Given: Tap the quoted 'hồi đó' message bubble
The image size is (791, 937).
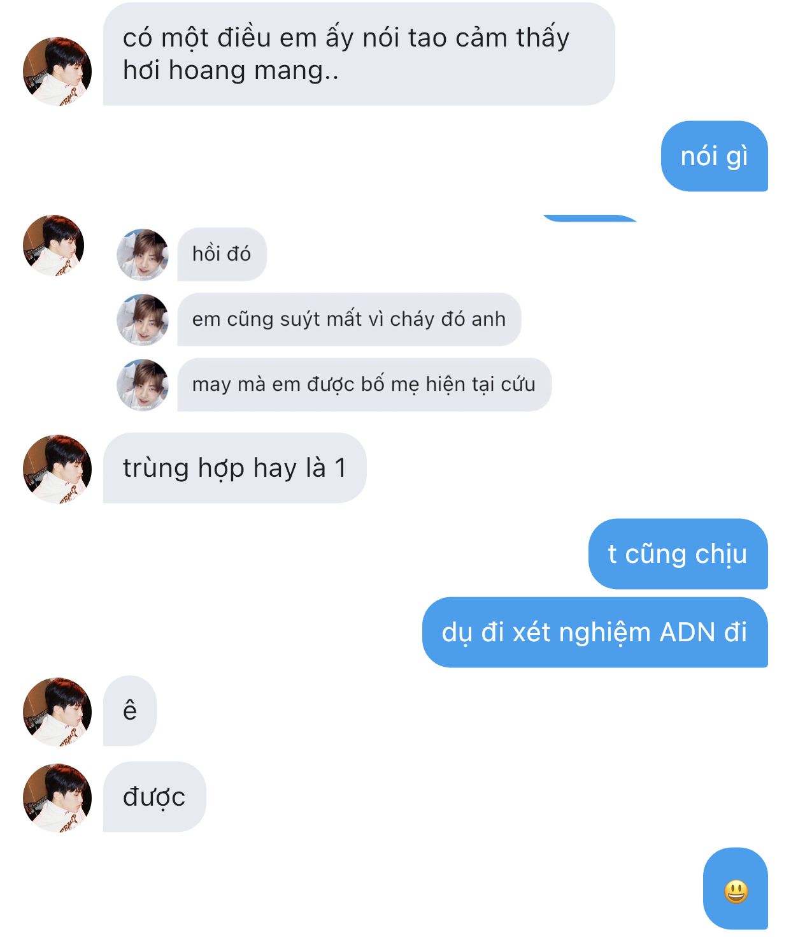Looking at the screenshot, I should (222, 254).
